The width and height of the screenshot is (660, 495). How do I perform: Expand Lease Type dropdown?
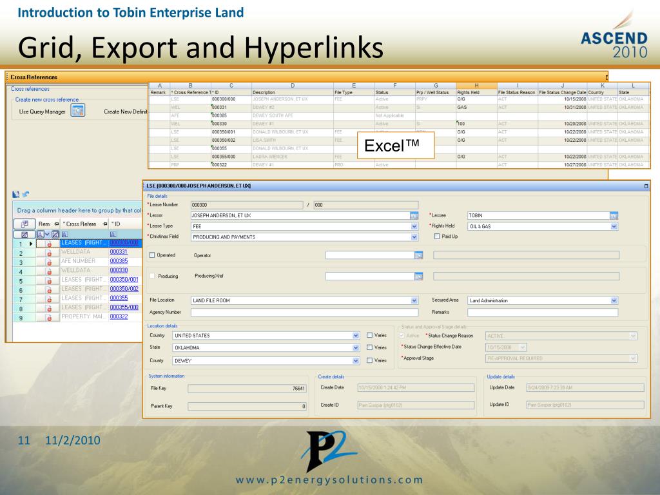(x=414, y=226)
